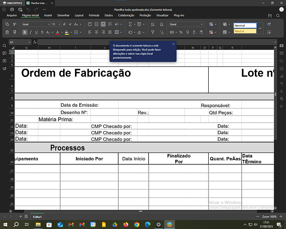Select the Folha1 sheet tab
Image resolution: width=286 pixels, height=229 pixels.
tap(37, 216)
